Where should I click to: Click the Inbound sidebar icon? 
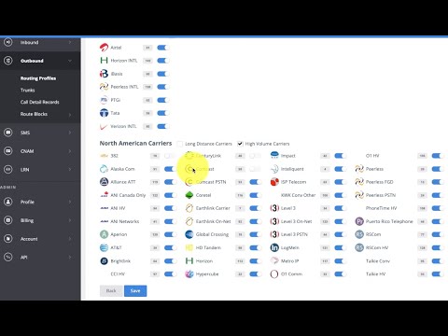pos(8,42)
